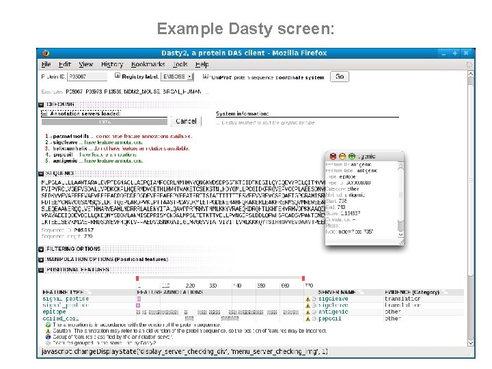Open the Edit menu
492x369 pixels.
pos(65,64)
